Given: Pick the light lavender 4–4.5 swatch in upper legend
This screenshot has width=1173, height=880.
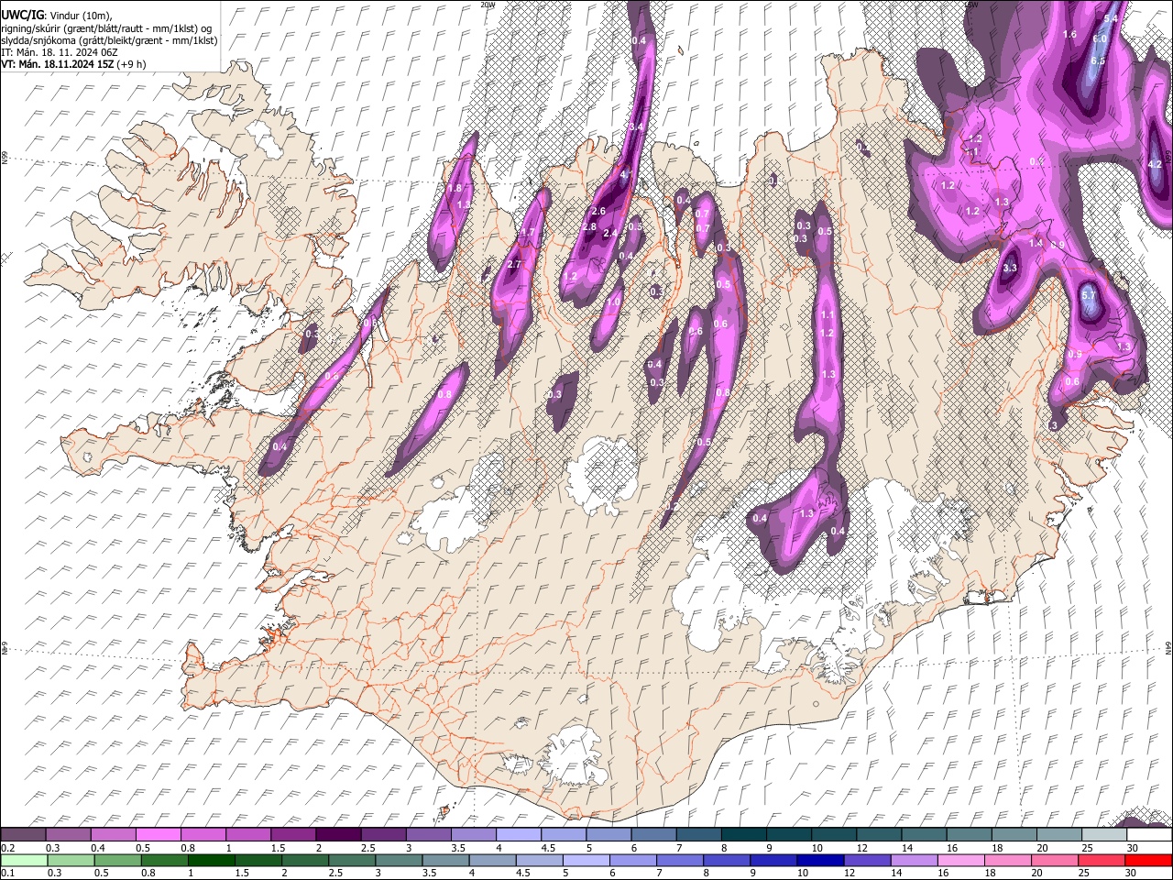Looking at the screenshot, I should click(x=519, y=835).
